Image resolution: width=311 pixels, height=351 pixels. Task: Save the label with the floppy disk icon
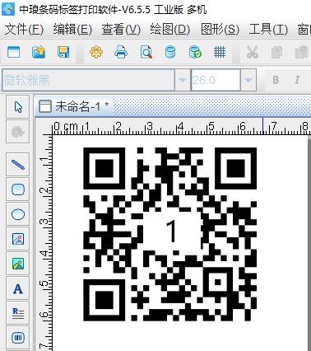pos(63,52)
